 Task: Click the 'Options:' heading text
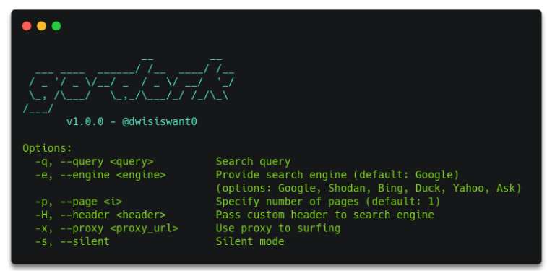click(x=47, y=148)
